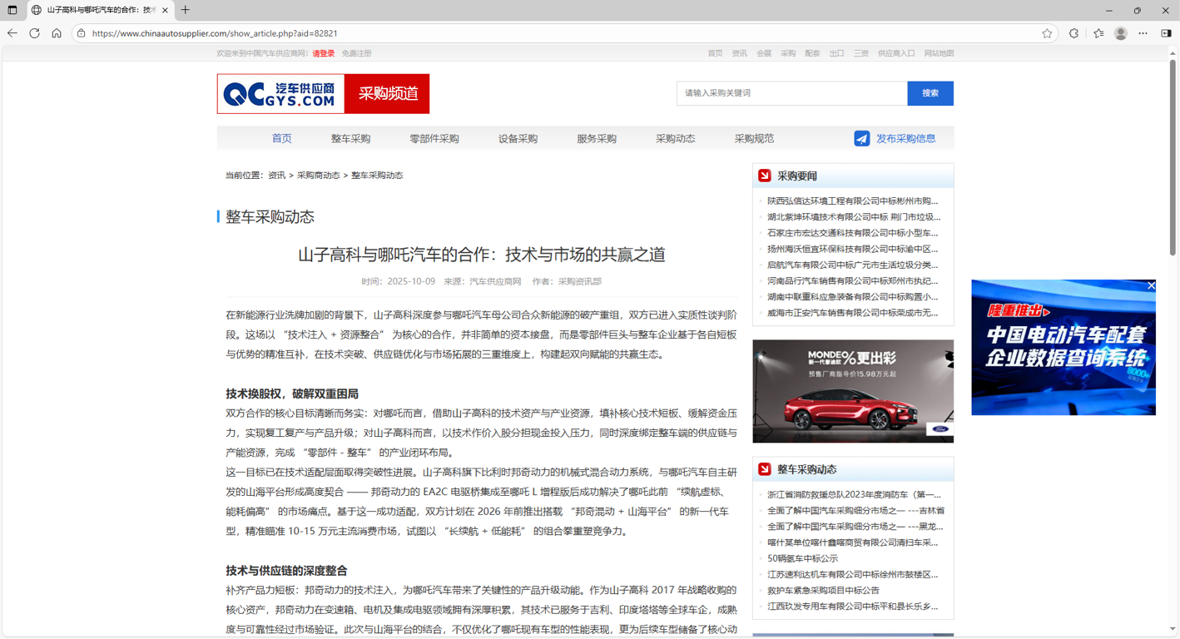This screenshot has width=1180, height=639.
Task: Click the 发布采购信息 paper plane icon
Action: pyautogui.click(x=861, y=139)
